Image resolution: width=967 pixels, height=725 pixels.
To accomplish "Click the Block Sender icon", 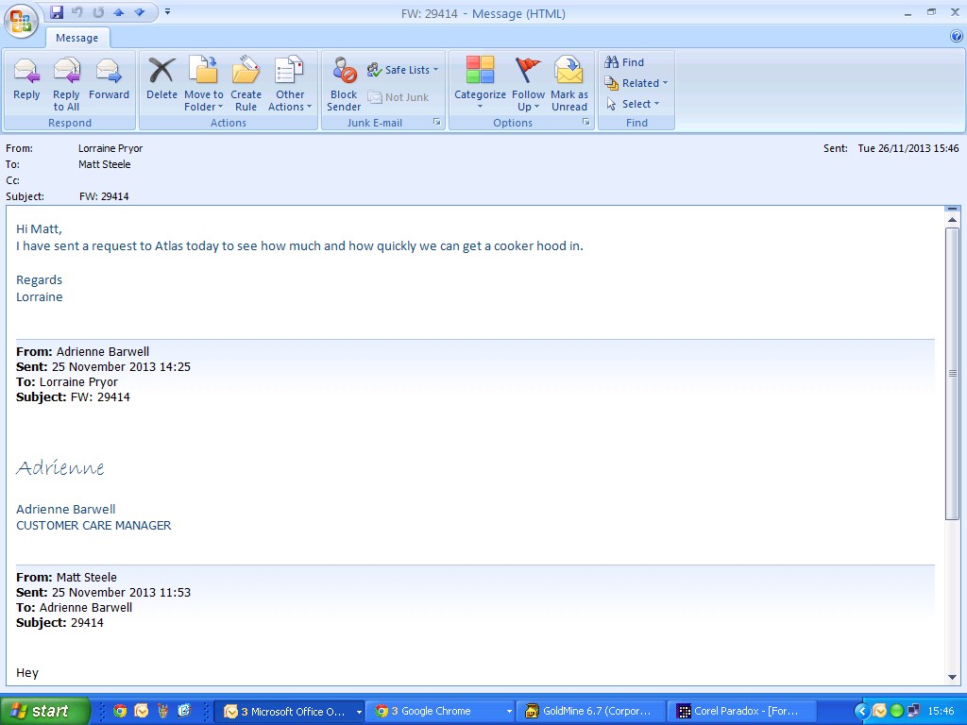I will click(344, 84).
